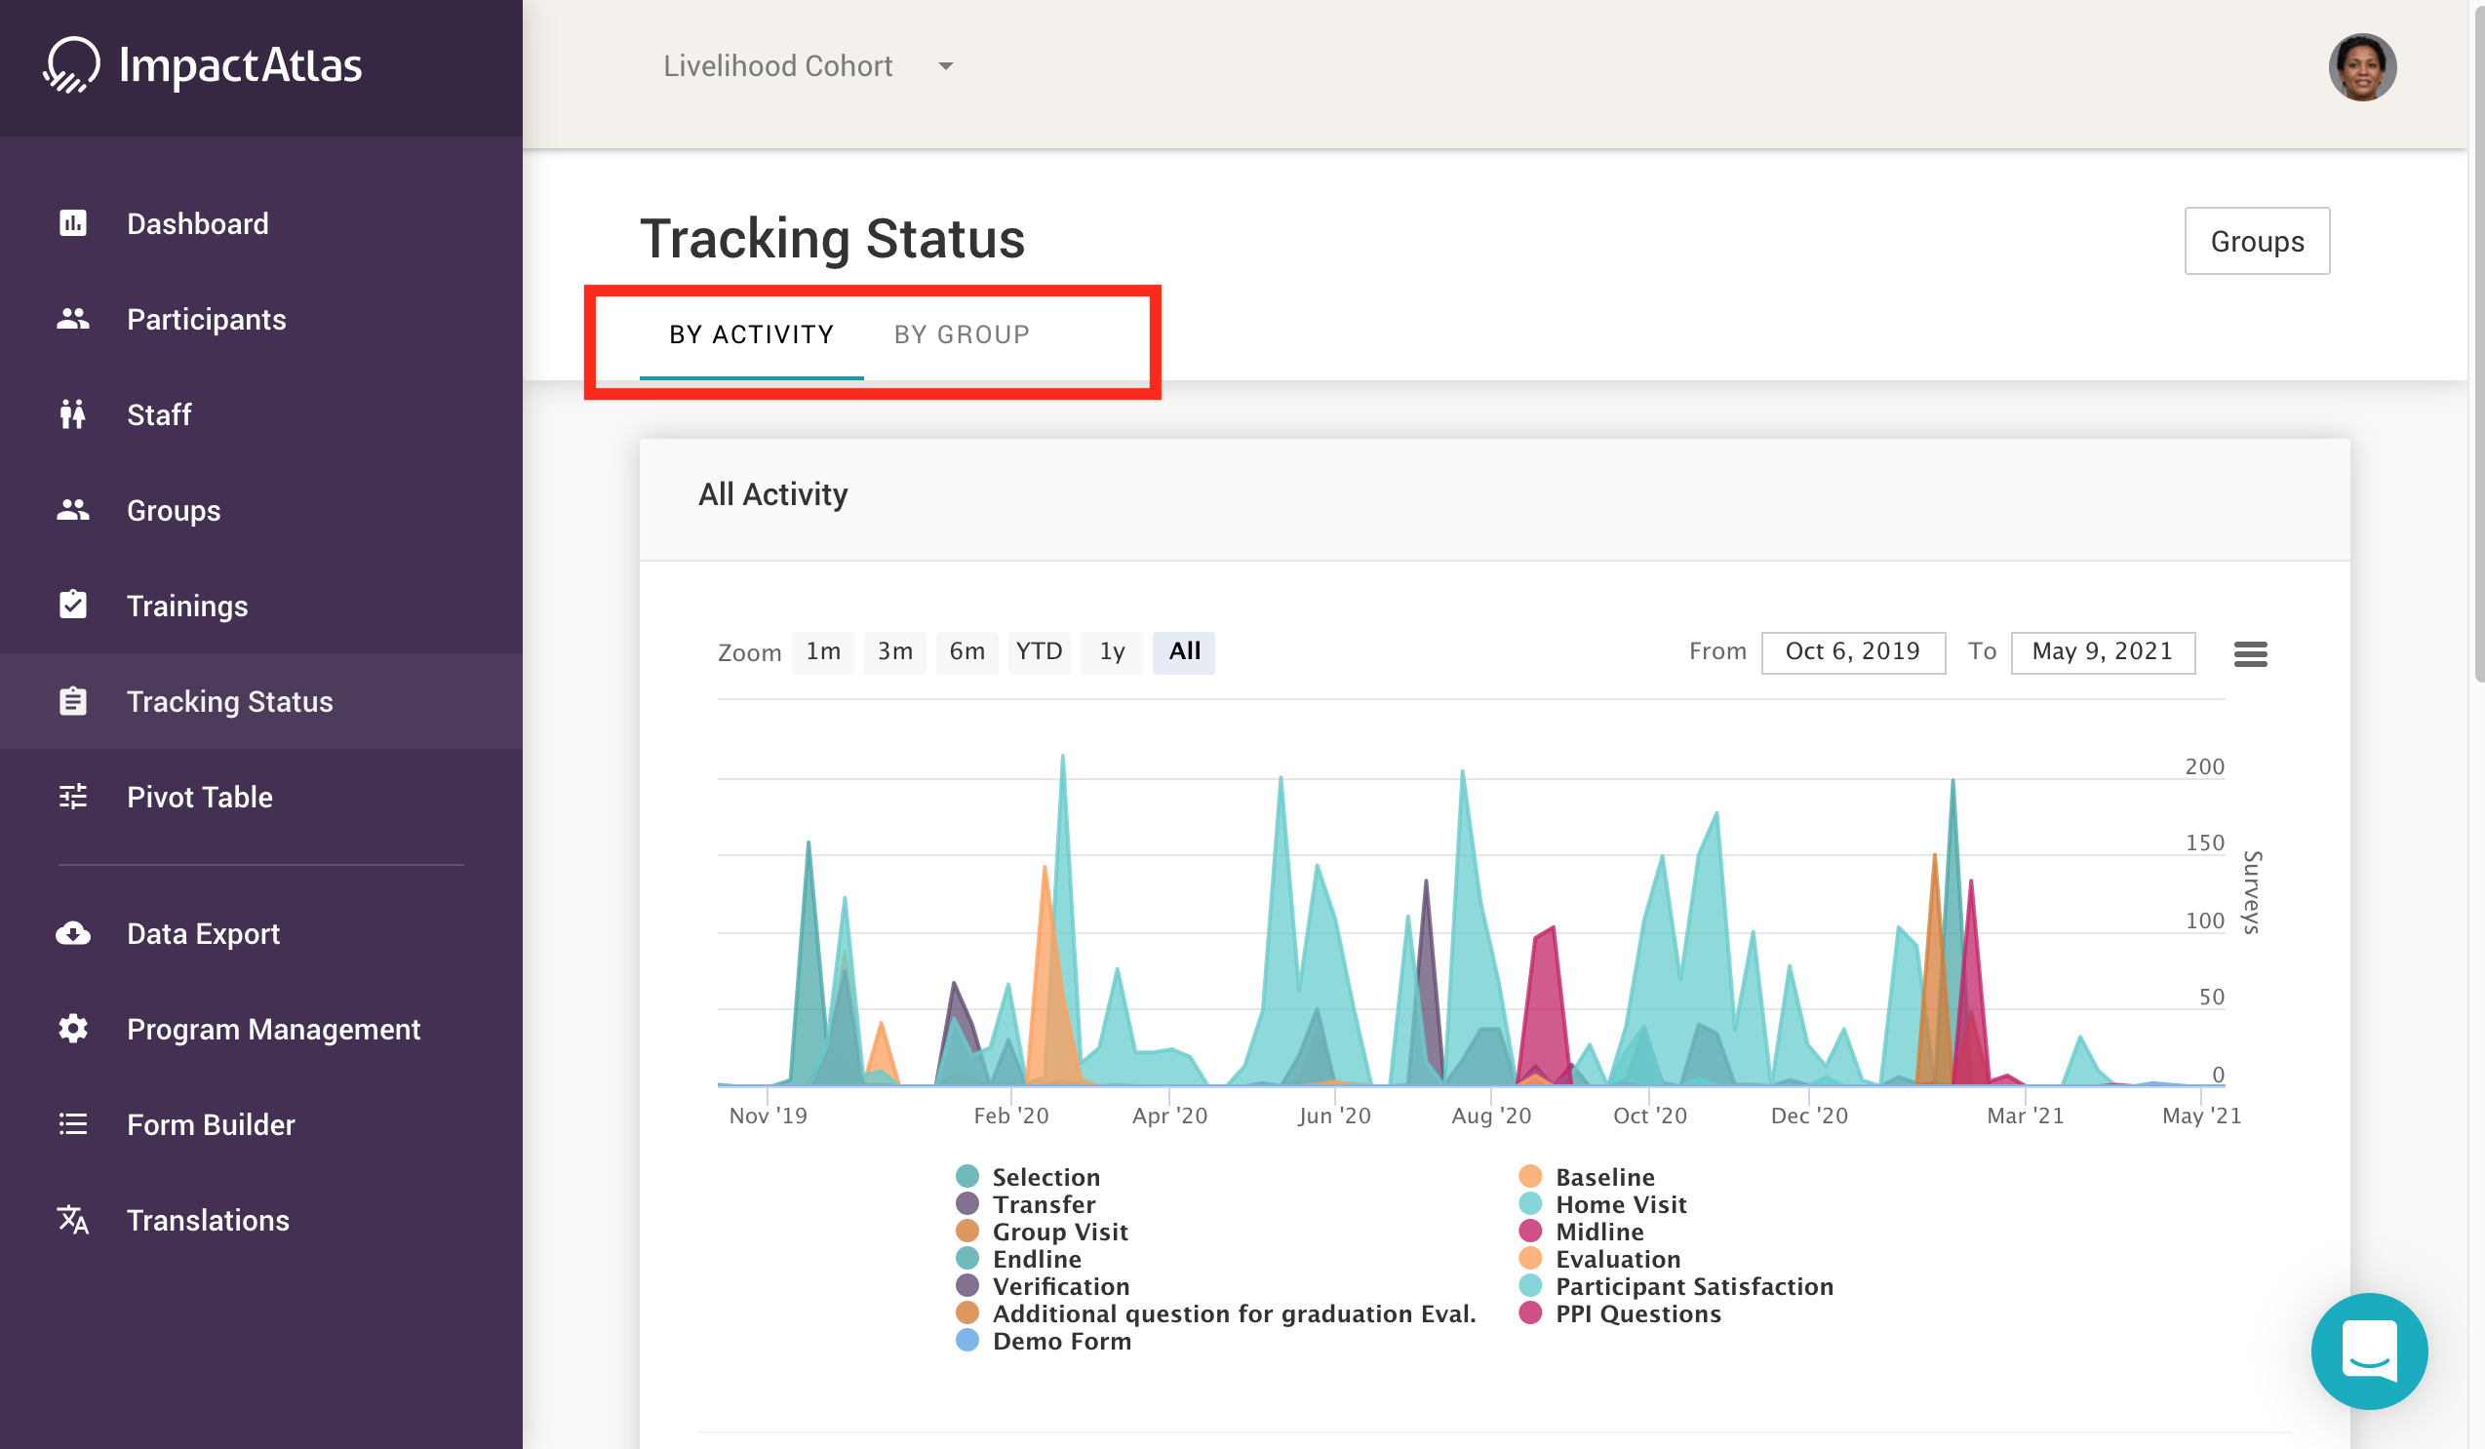This screenshot has width=2485, height=1449.
Task: Click the Data Export cloud icon
Action: click(x=73, y=931)
